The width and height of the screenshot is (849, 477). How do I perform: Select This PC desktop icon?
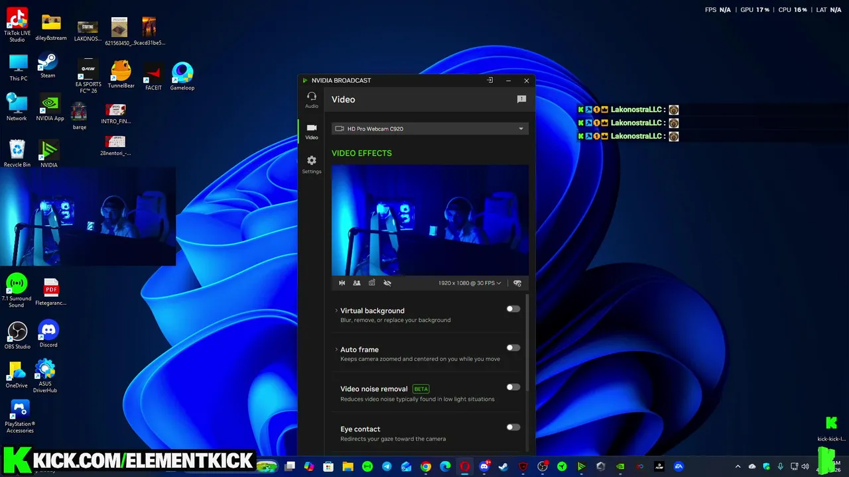tap(19, 68)
